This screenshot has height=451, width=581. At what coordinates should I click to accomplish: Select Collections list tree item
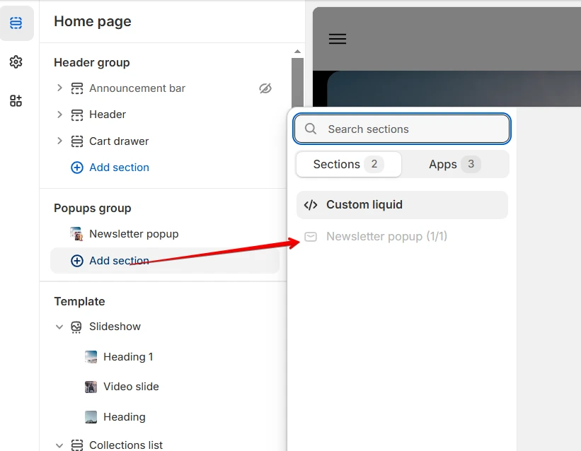click(x=126, y=445)
